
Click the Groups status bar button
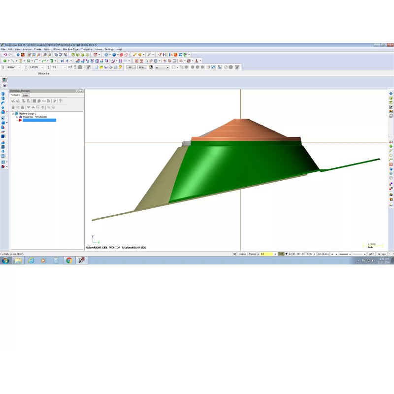click(382, 254)
